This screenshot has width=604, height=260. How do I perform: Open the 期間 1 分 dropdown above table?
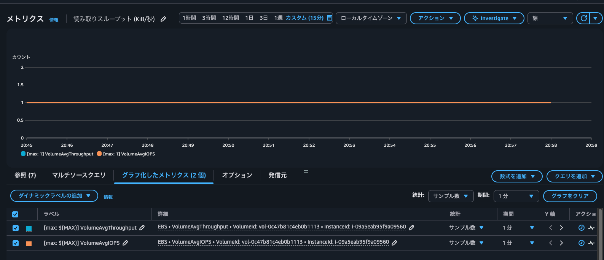[x=516, y=196]
